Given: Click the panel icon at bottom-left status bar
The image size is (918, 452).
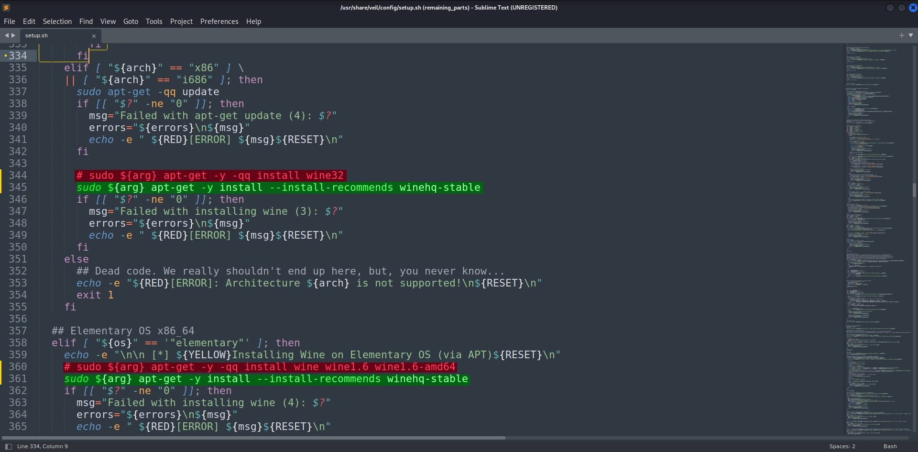Looking at the screenshot, I should (x=8, y=446).
